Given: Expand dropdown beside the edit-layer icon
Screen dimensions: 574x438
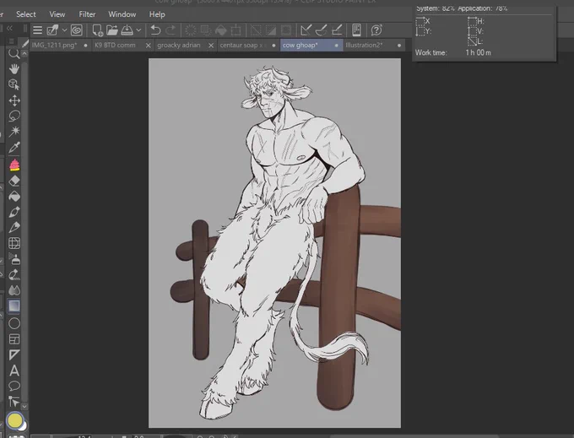Looking at the screenshot, I should click(x=64, y=30).
